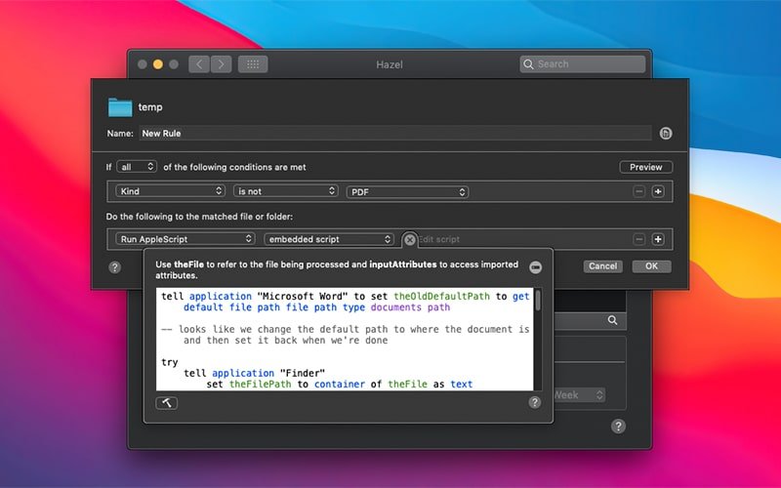Add a new condition with plus button

658,191
